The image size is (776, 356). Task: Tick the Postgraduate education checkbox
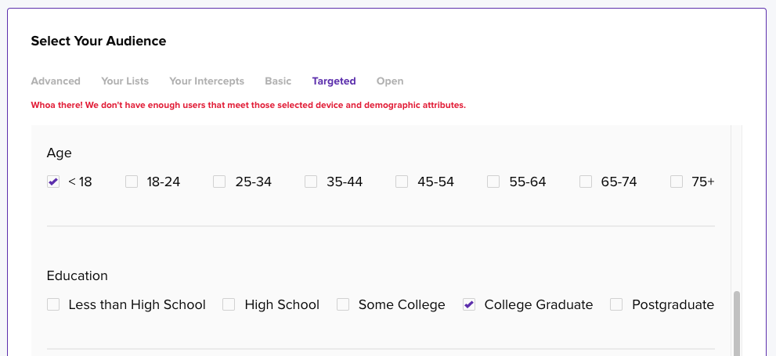point(616,304)
